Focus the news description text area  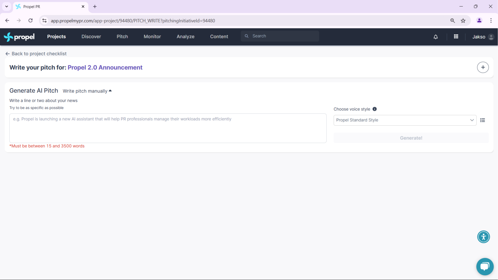click(x=168, y=128)
